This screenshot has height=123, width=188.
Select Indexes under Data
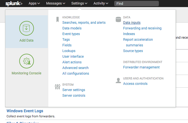[129, 34]
